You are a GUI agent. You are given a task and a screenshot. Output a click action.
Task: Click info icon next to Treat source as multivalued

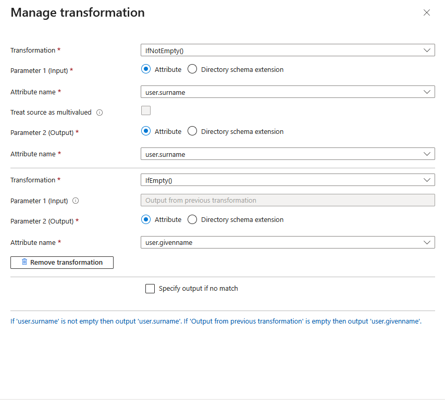(100, 113)
